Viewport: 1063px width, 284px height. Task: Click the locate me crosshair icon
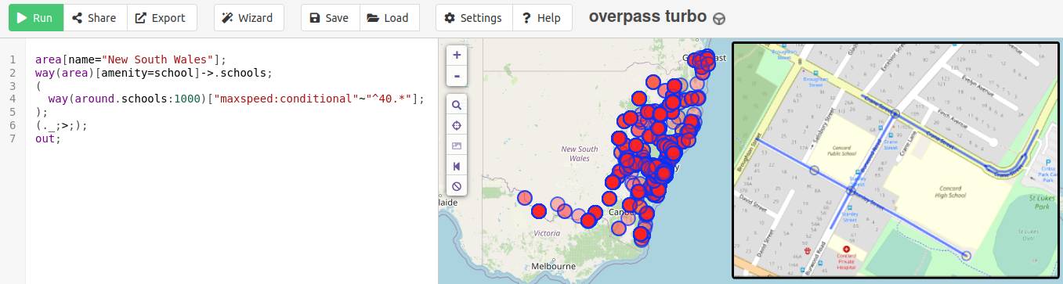pyautogui.click(x=457, y=125)
